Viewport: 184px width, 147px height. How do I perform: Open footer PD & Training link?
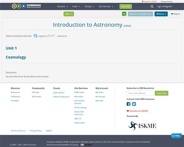coord(80,107)
